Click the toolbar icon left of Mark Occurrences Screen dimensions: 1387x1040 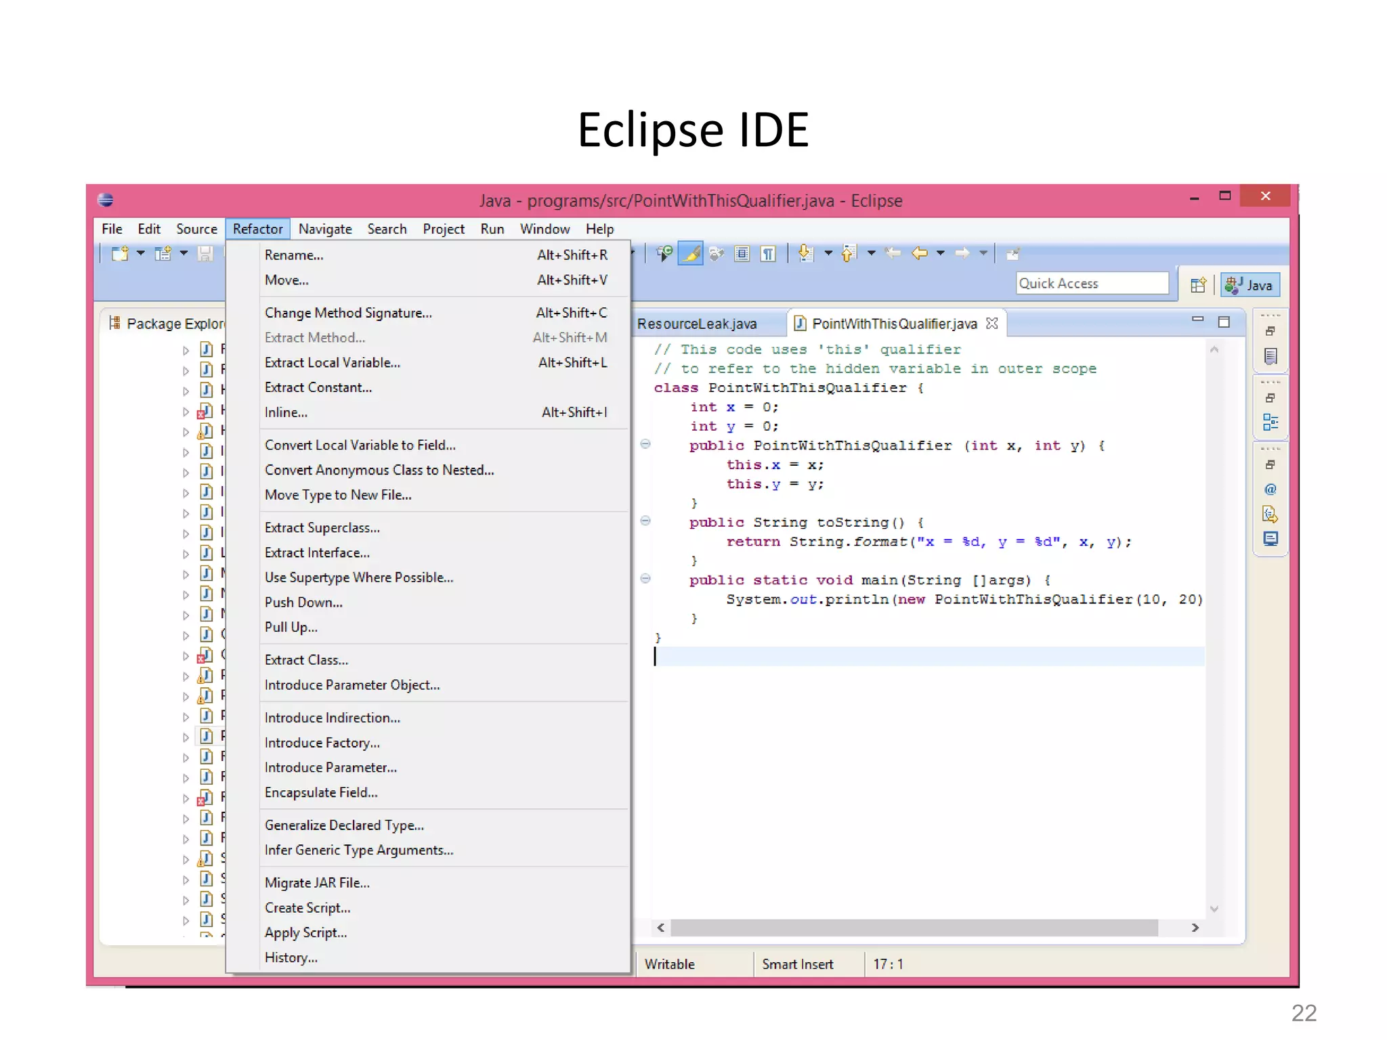664,253
